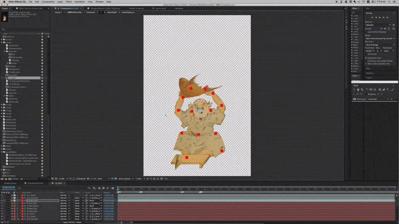Enable Cache Before Playback checkbox
The image size is (399, 224).
pyautogui.click(x=367, y=32)
